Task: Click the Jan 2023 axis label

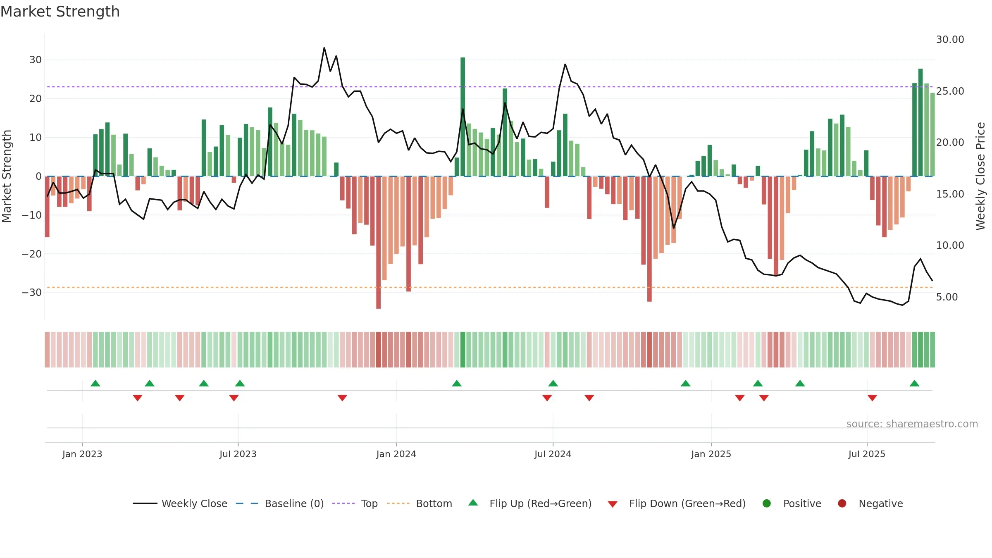Action: pos(82,454)
